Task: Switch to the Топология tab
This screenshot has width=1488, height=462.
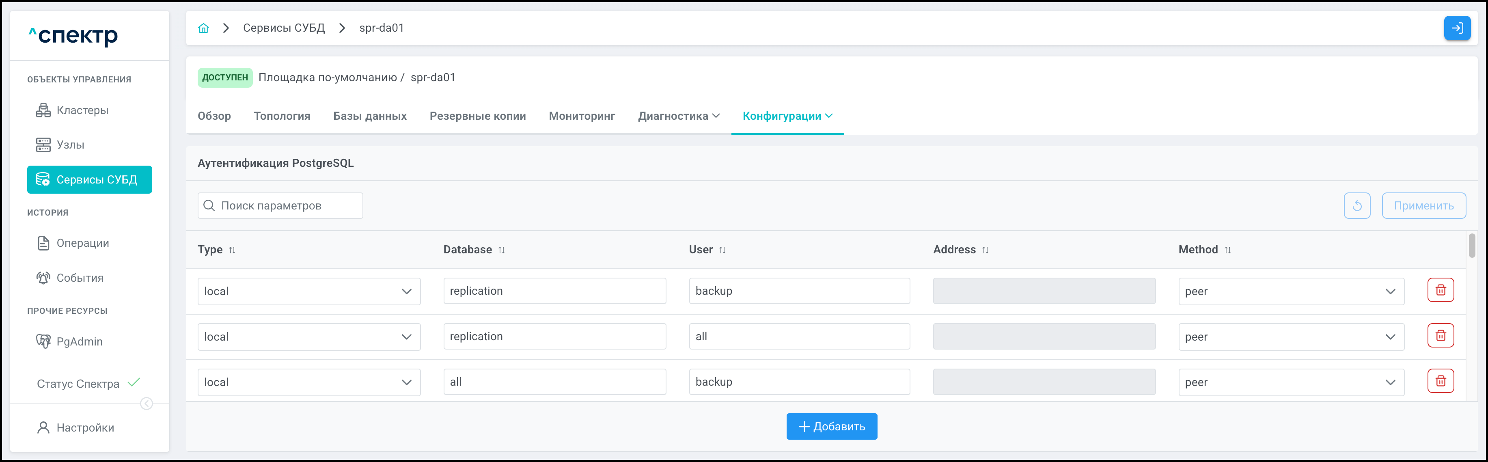Action: (282, 116)
